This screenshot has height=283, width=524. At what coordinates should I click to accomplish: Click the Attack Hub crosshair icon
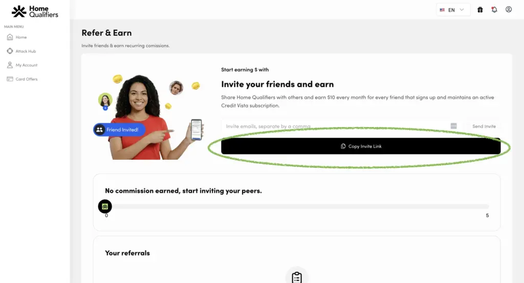pyautogui.click(x=10, y=51)
